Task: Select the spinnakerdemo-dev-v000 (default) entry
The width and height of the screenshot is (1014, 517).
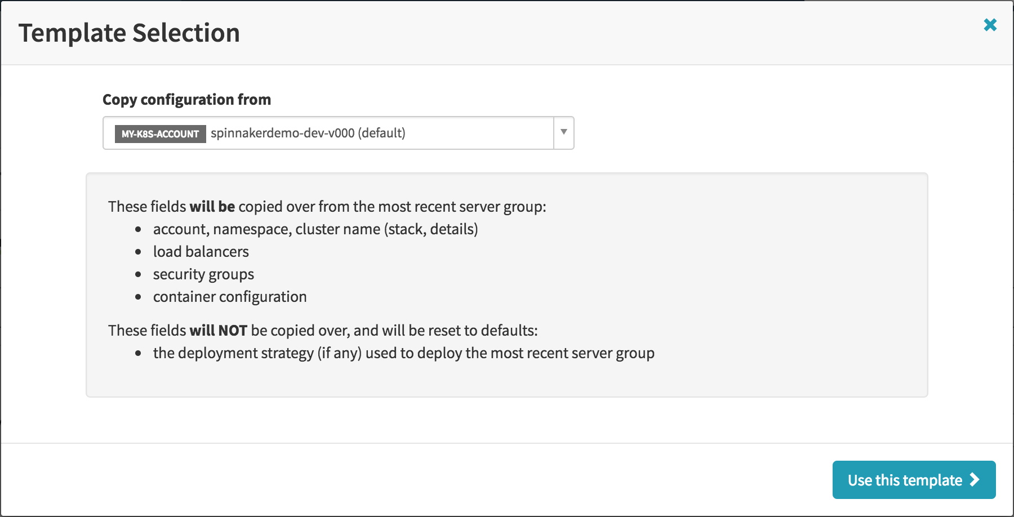Action: tap(308, 133)
